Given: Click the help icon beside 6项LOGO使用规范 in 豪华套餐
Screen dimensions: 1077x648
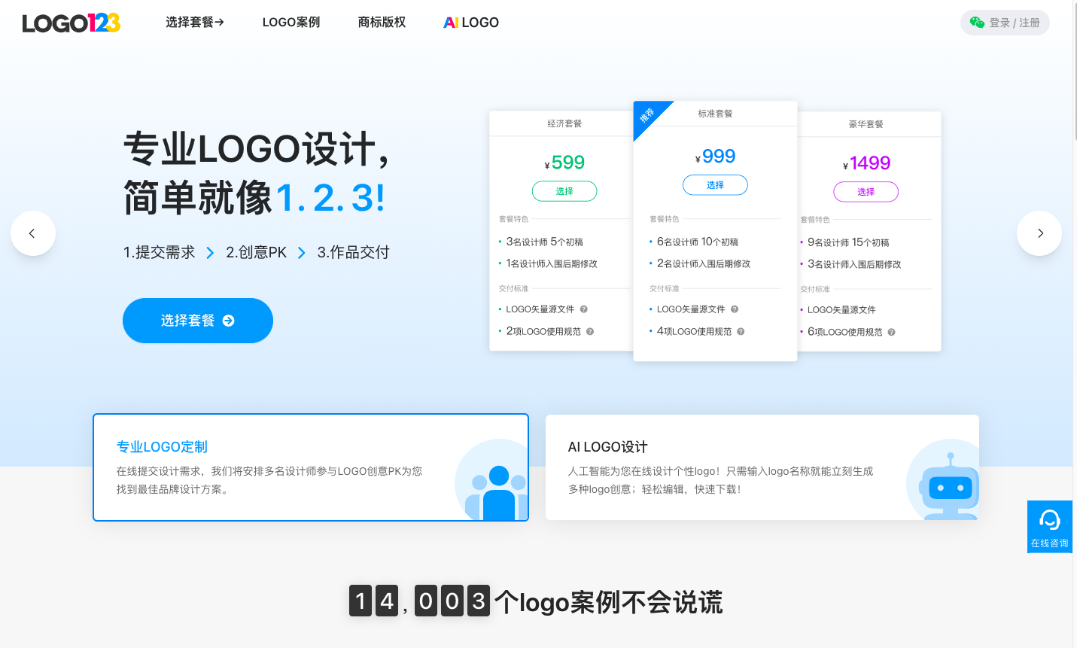Looking at the screenshot, I should click(x=890, y=331).
